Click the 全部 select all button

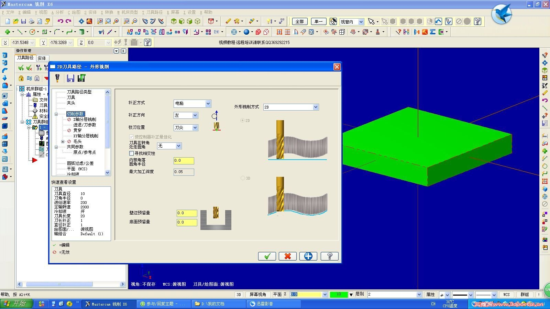point(300,22)
